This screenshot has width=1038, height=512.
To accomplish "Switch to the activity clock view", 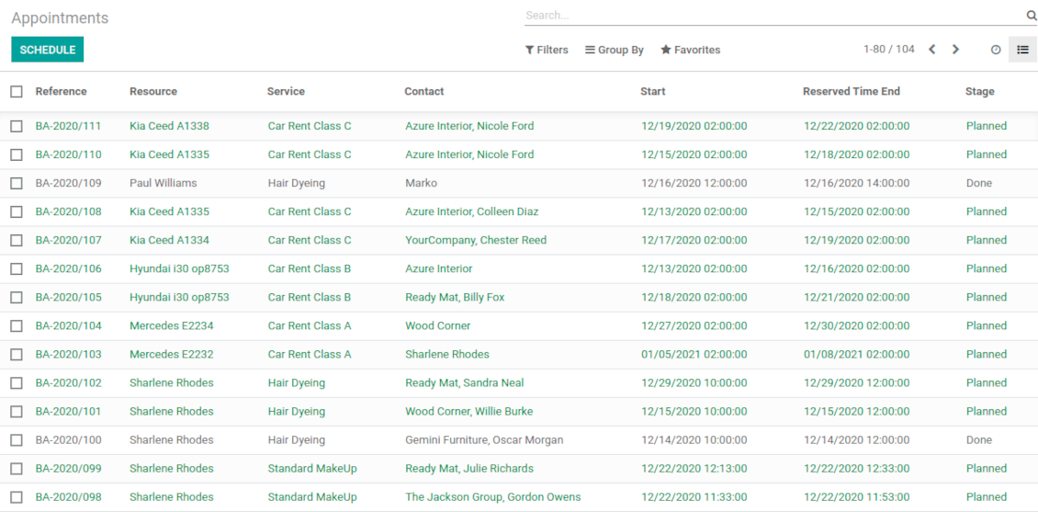I will 996,50.
